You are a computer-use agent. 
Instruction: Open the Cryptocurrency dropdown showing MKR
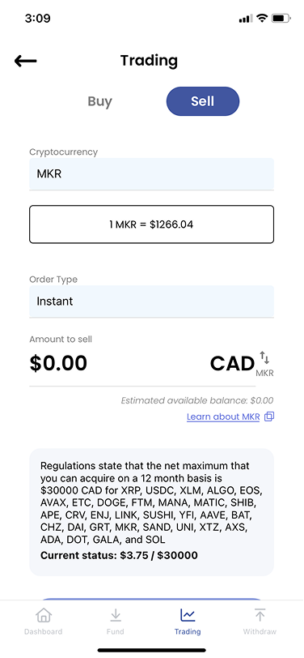(x=151, y=173)
